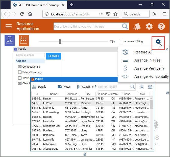The height and width of the screenshot is (157, 170).
Task: Check the Salary Summary option
Action: [x=20, y=72]
